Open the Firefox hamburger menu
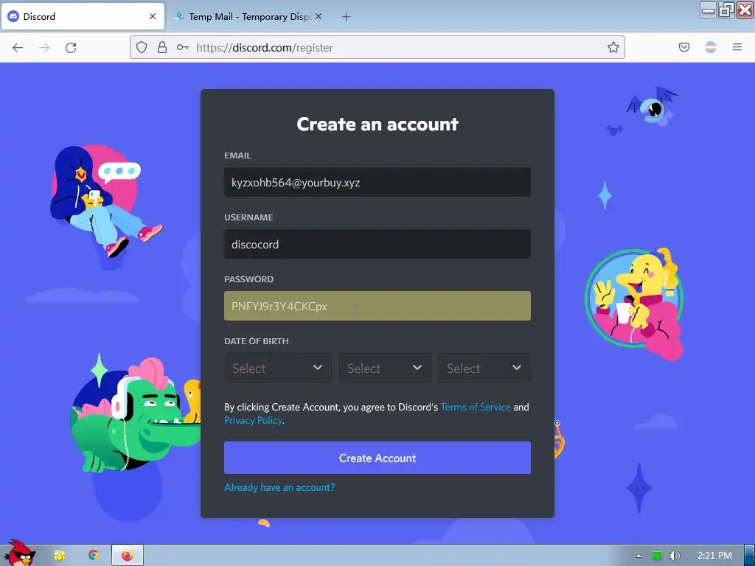This screenshot has width=755, height=566. pos(737,47)
